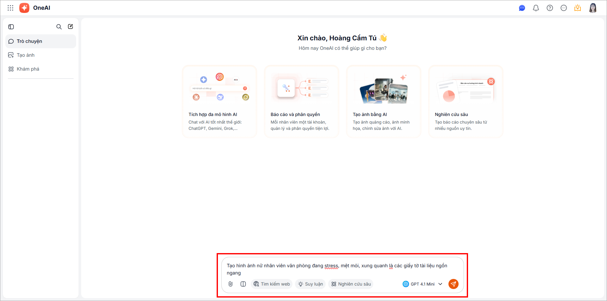Image resolution: width=607 pixels, height=301 pixels.
Task: Toggle Suy luận reasoning mode
Action: 310,284
